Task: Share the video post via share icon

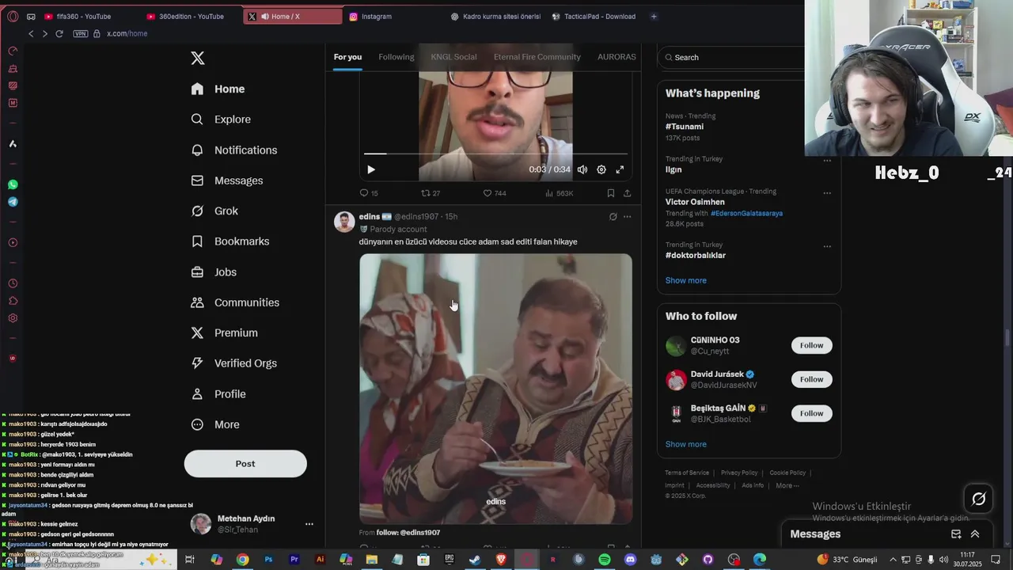Action: (627, 193)
